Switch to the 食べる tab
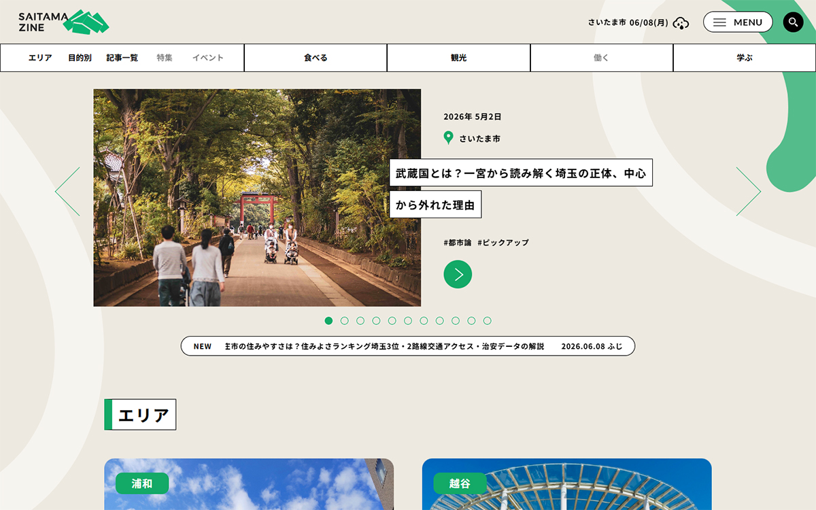 click(x=316, y=58)
